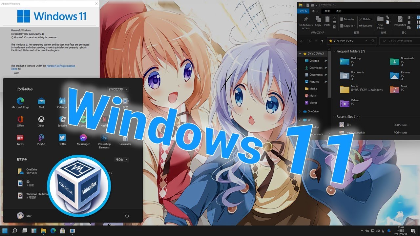The width and height of the screenshot is (420, 236).
Task: Open the Documents folder in Frequent folders
Action: point(352,75)
